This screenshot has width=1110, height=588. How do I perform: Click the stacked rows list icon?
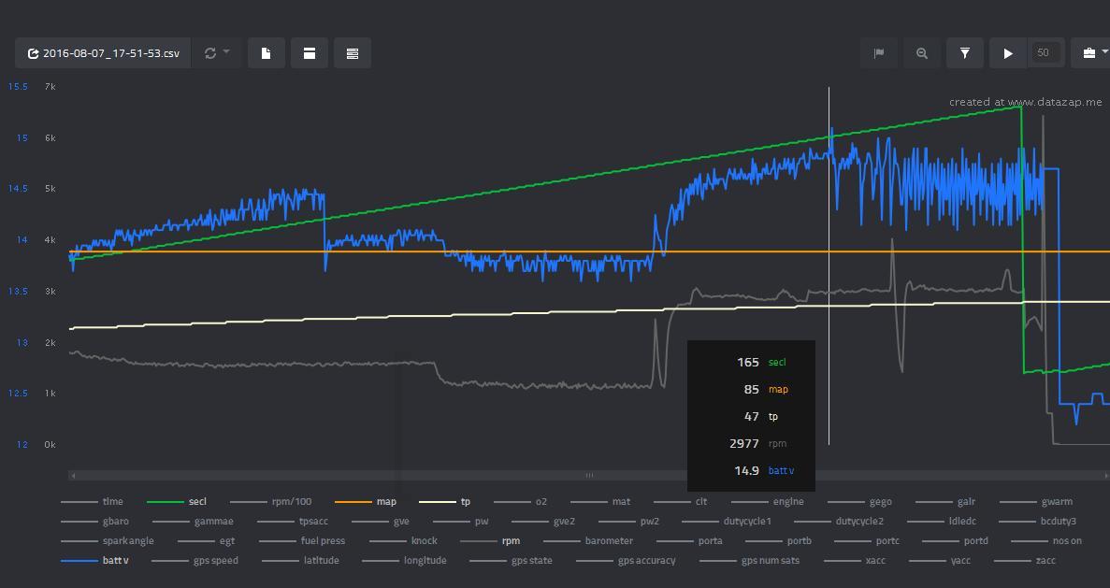[x=353, y=53]
